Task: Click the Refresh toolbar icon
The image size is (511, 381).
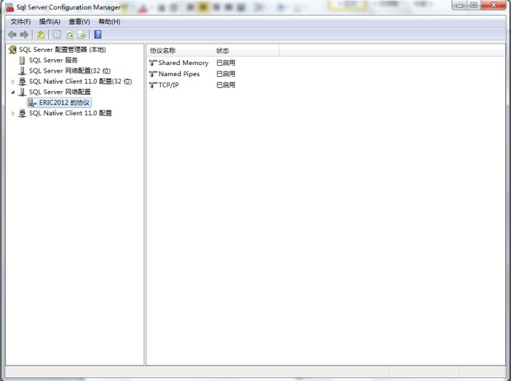Action: [70, 35]
